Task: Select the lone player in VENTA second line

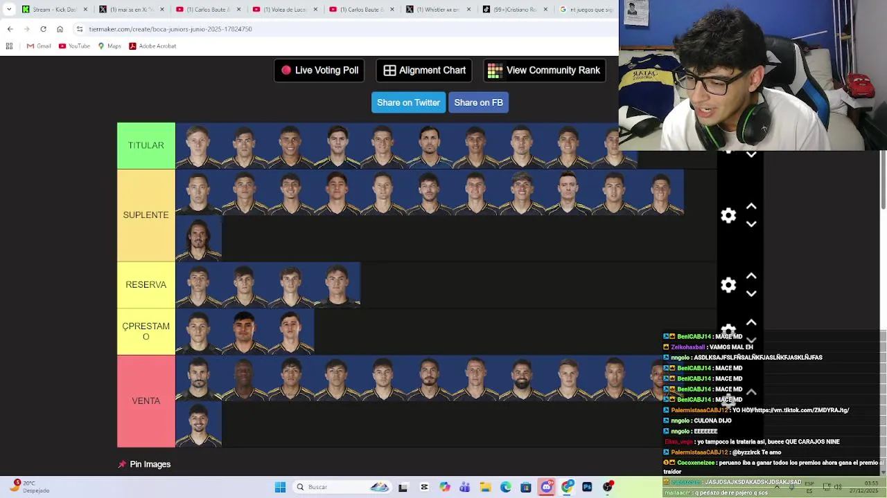Action: click(198, 425)
